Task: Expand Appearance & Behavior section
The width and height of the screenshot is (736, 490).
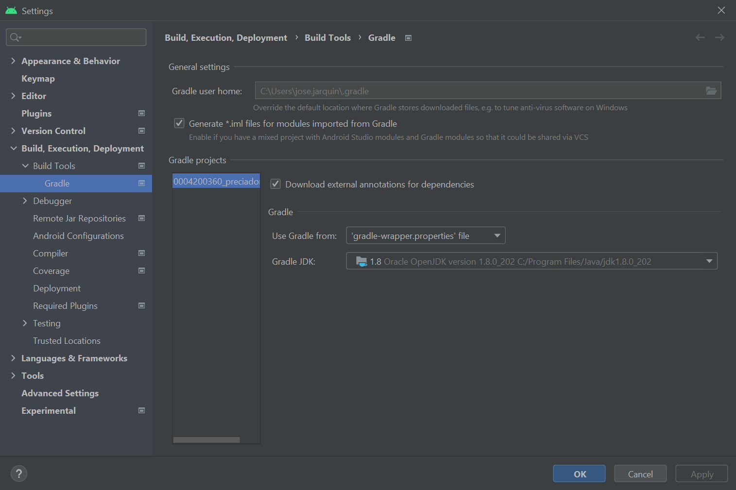Action: [13, 61]
